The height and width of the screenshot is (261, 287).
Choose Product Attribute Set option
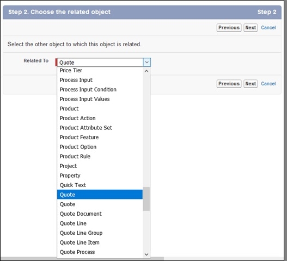(100, 128)
